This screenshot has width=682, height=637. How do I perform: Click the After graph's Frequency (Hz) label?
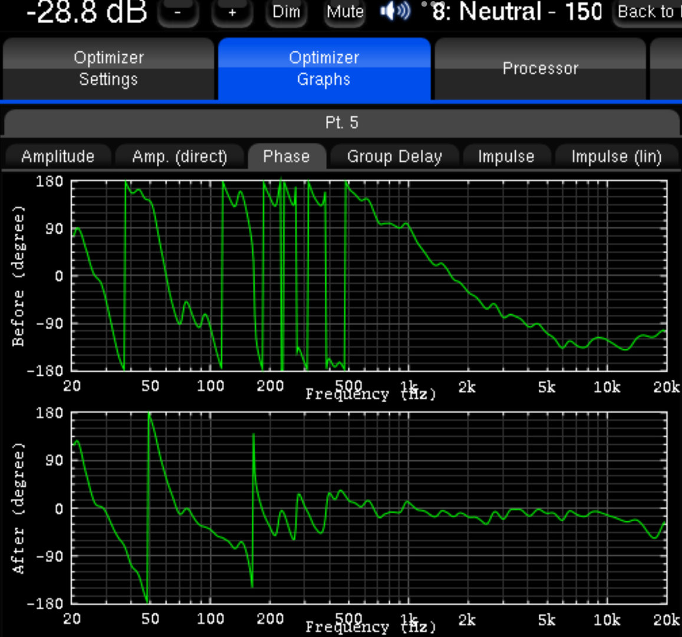[370, 627]
